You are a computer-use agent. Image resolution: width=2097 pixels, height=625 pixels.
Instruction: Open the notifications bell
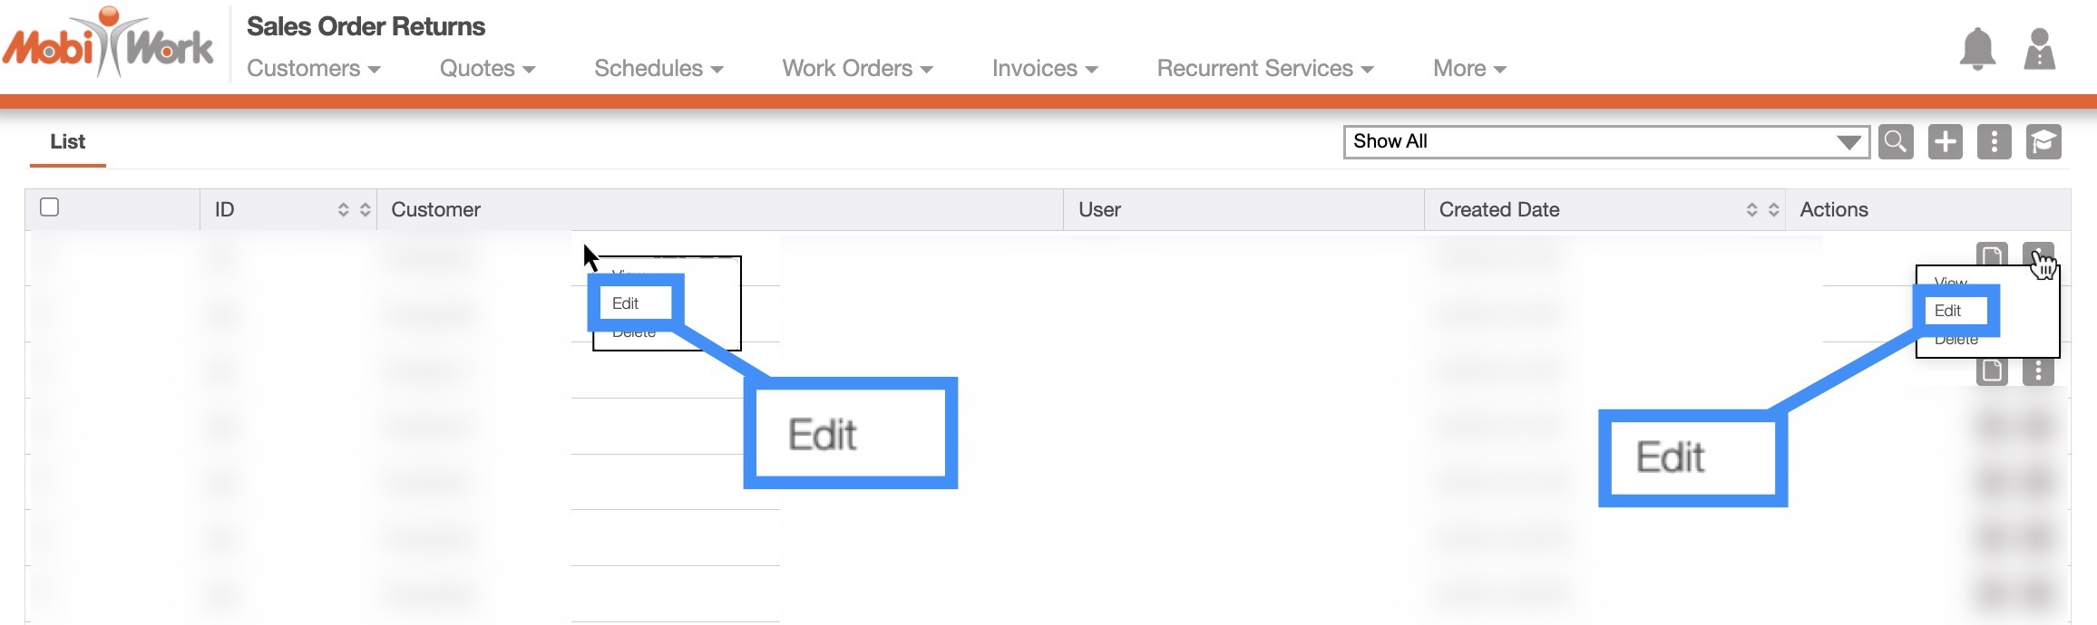tap(1977, 49)
